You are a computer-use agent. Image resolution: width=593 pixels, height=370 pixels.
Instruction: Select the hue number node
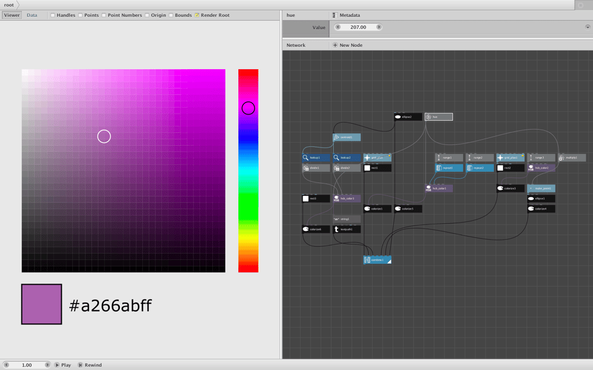click(x=439, y=117)
